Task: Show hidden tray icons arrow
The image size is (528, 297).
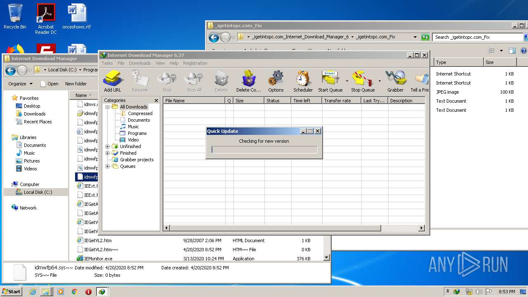Action: coord(448,291)
